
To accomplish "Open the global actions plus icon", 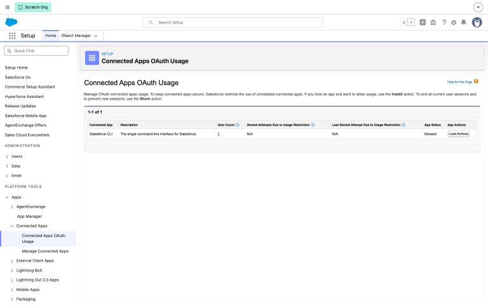I will click(x=423, y=22).
